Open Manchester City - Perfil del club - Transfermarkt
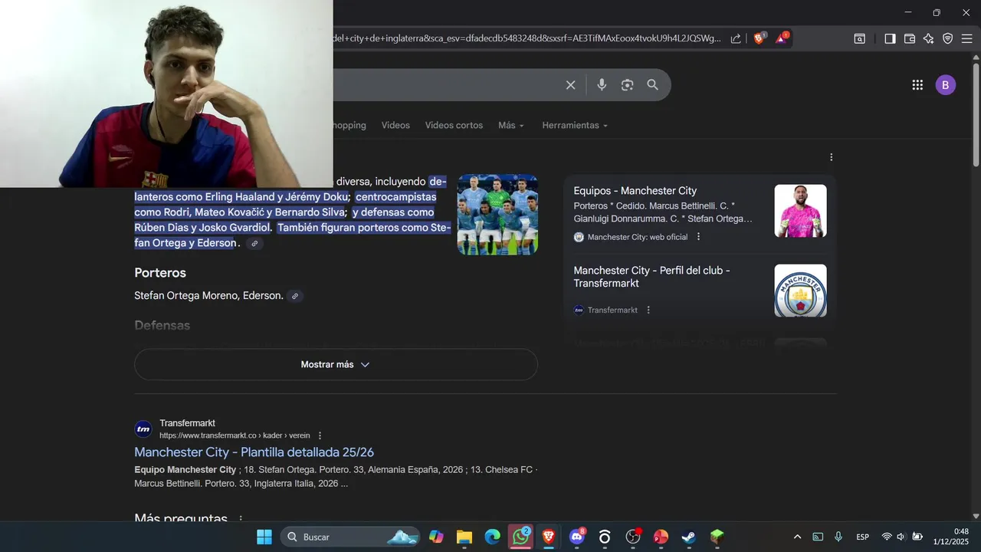The image size is (981, 552). pyautogui.click(x=651, y=277)
